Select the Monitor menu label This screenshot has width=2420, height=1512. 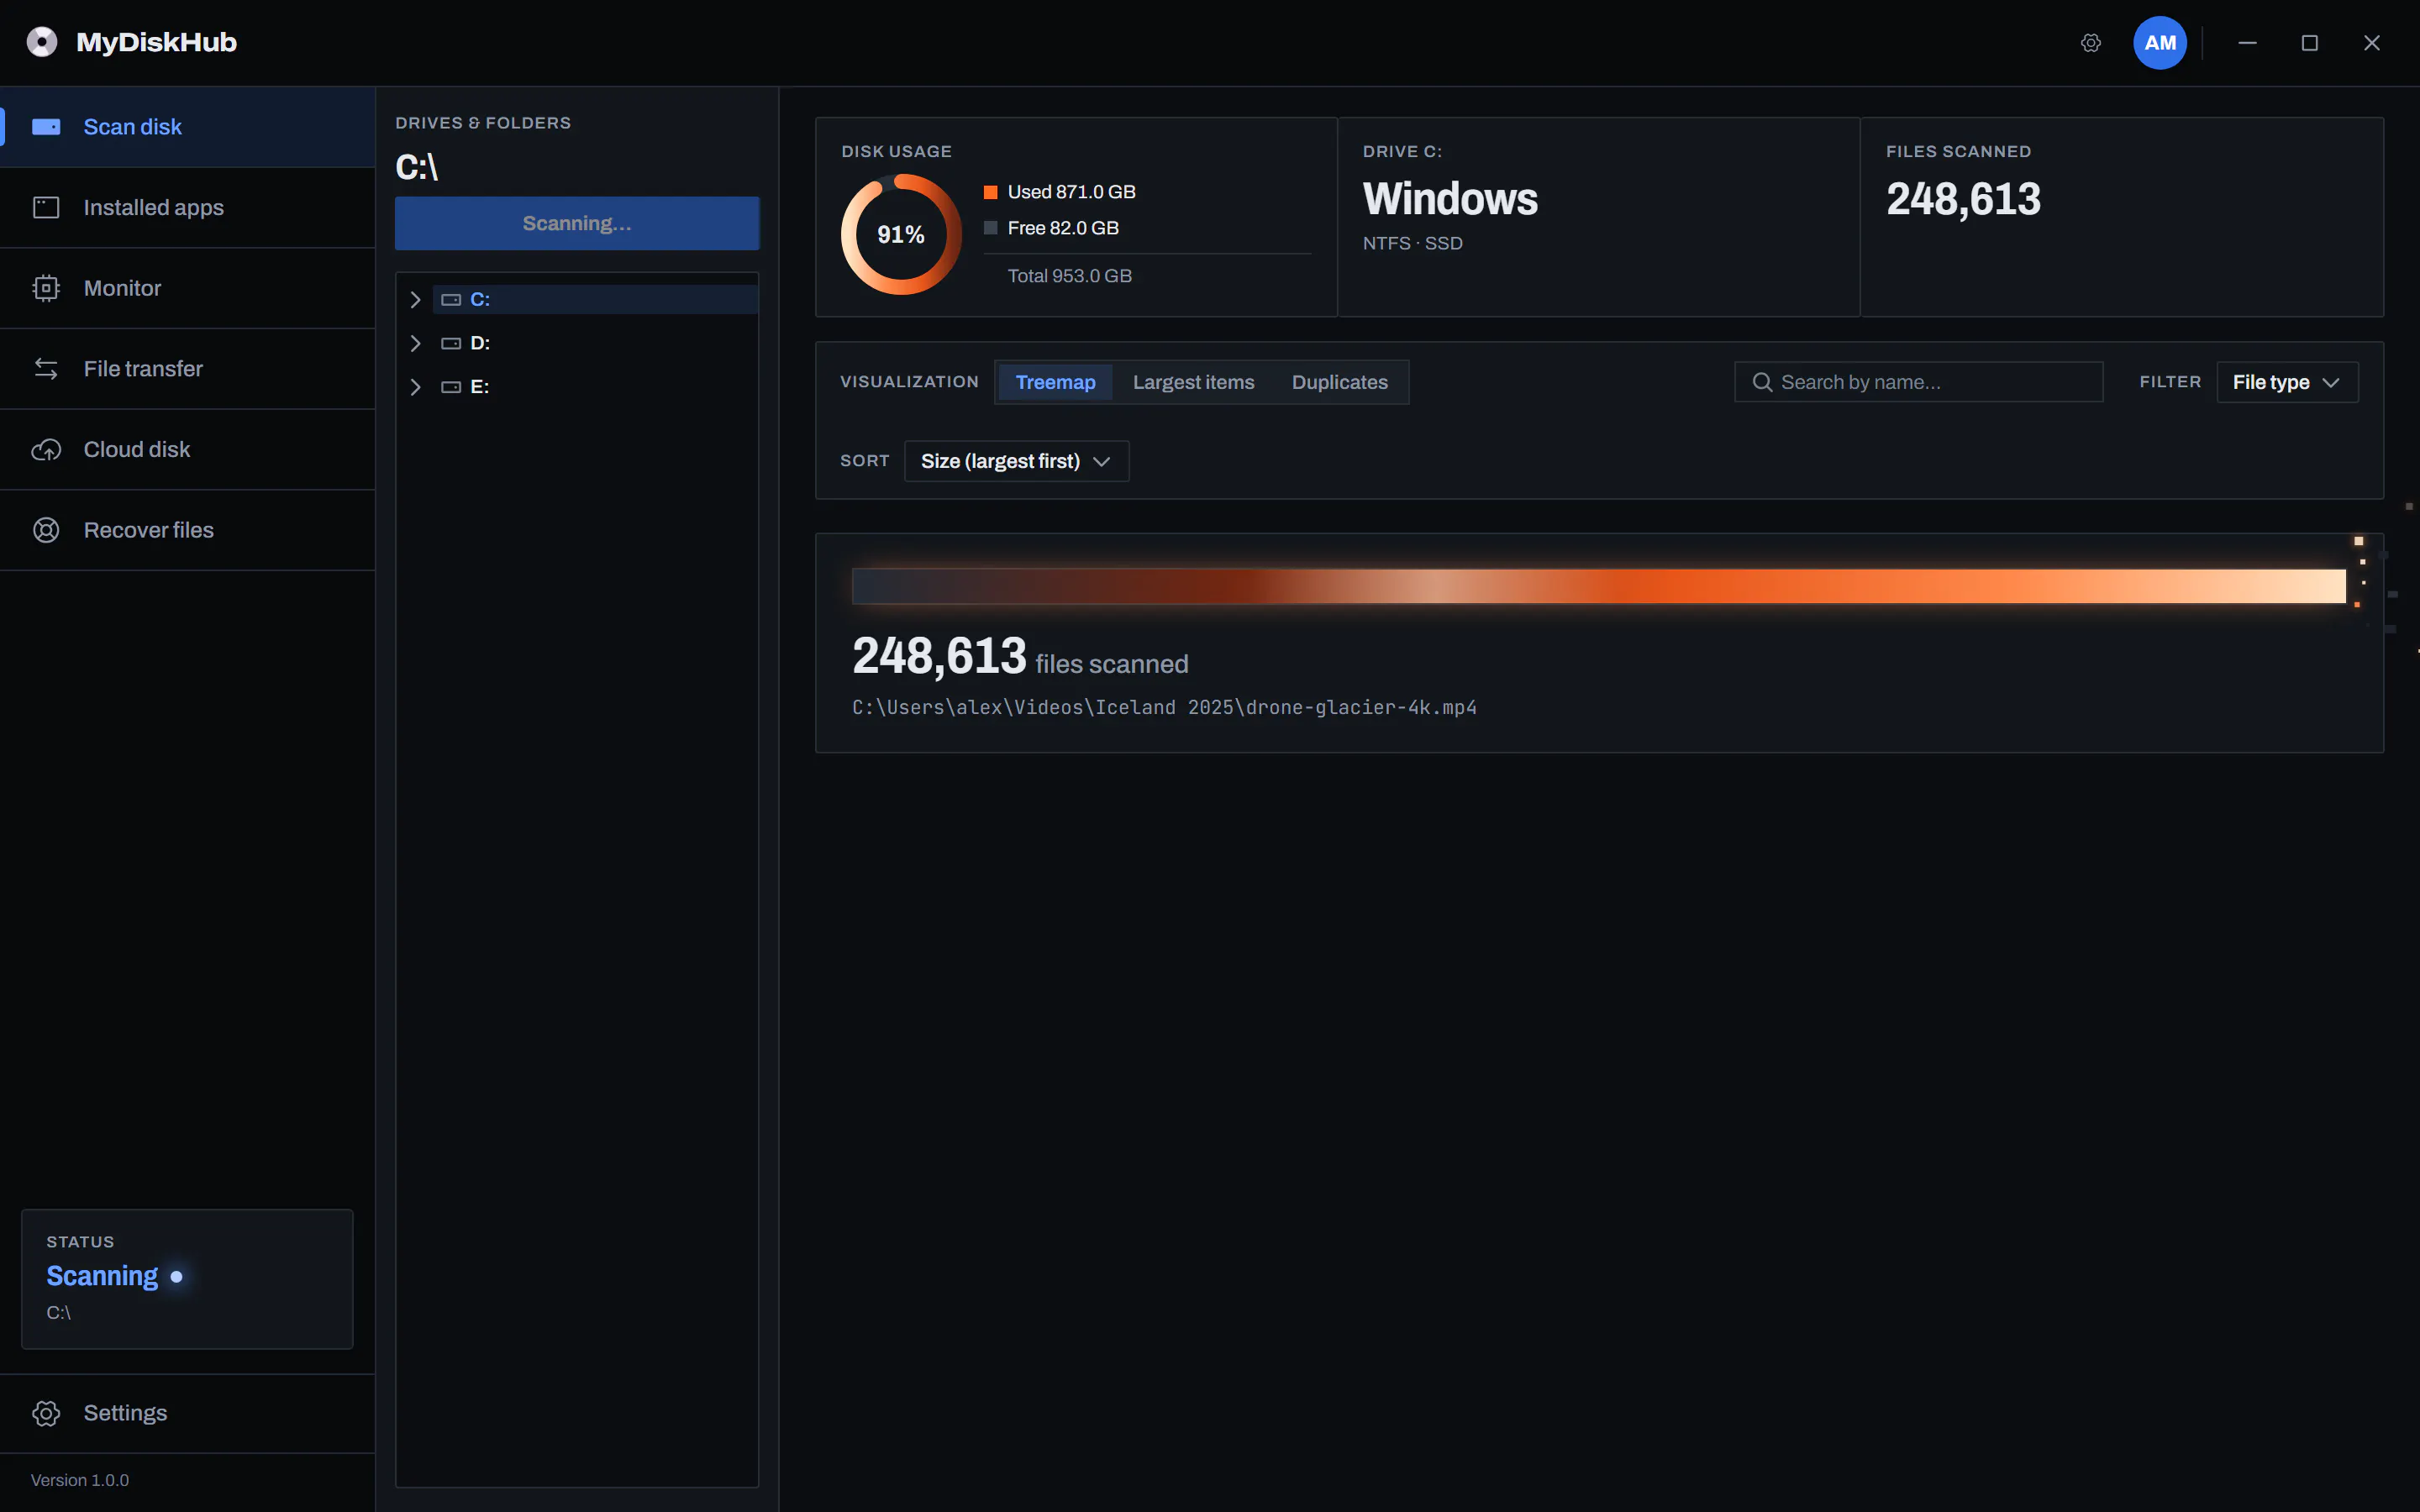coord(122,288)
